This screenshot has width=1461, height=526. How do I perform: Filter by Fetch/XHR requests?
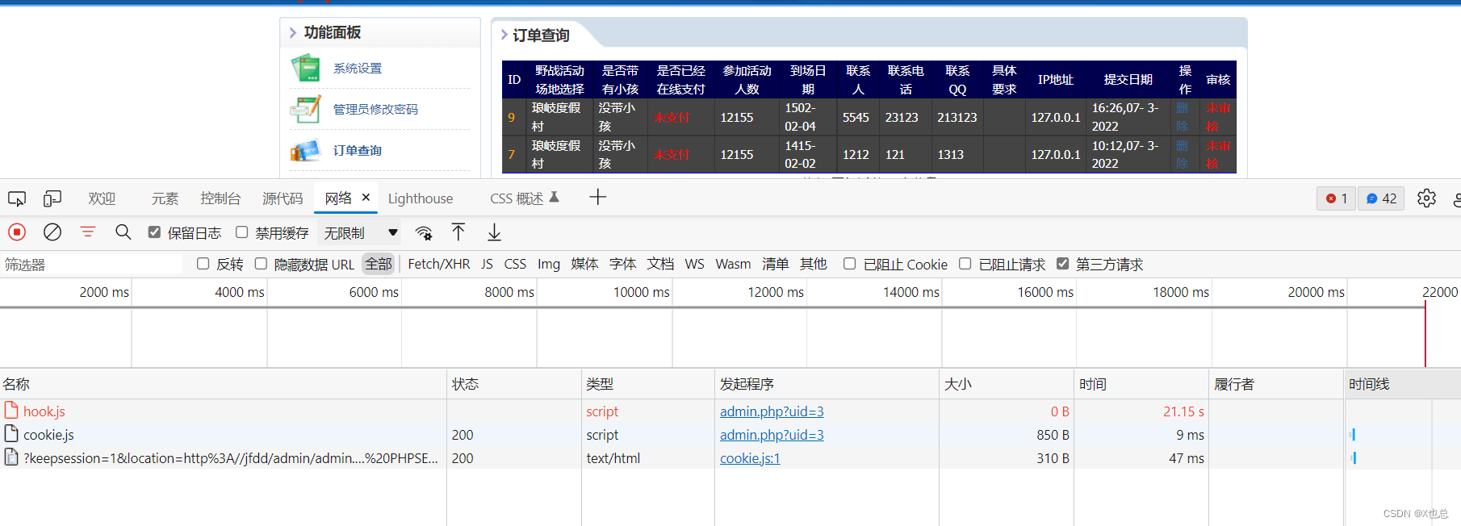click(x=438, y=264)
